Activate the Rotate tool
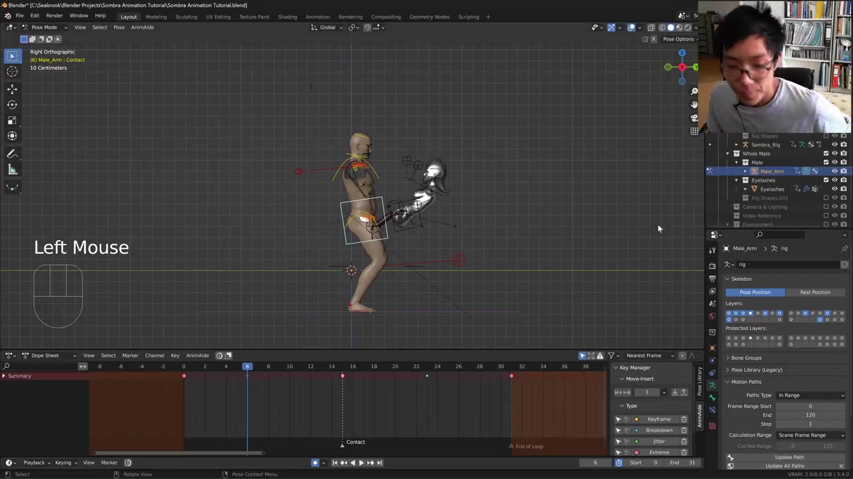 (x=12, y=104)
